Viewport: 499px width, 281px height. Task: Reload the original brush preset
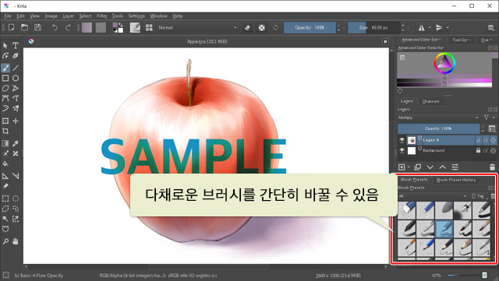275,28
